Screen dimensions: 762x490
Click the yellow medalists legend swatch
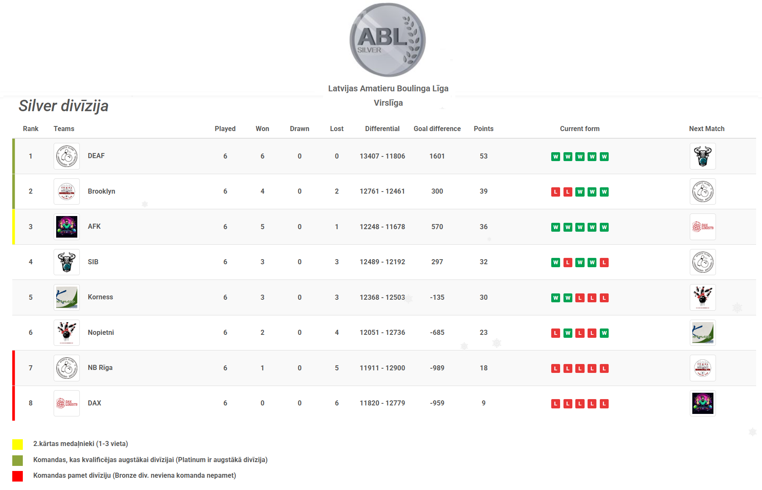point(17,444)
